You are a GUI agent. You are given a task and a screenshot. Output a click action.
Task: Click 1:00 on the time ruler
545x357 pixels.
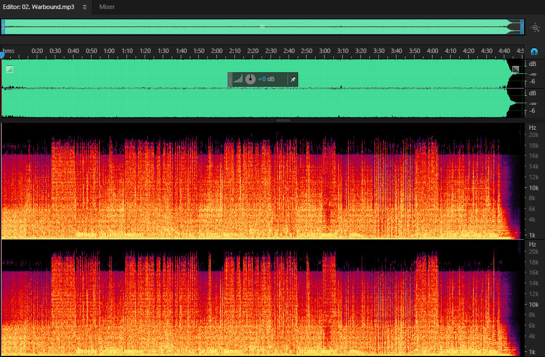tap(109, 51)
